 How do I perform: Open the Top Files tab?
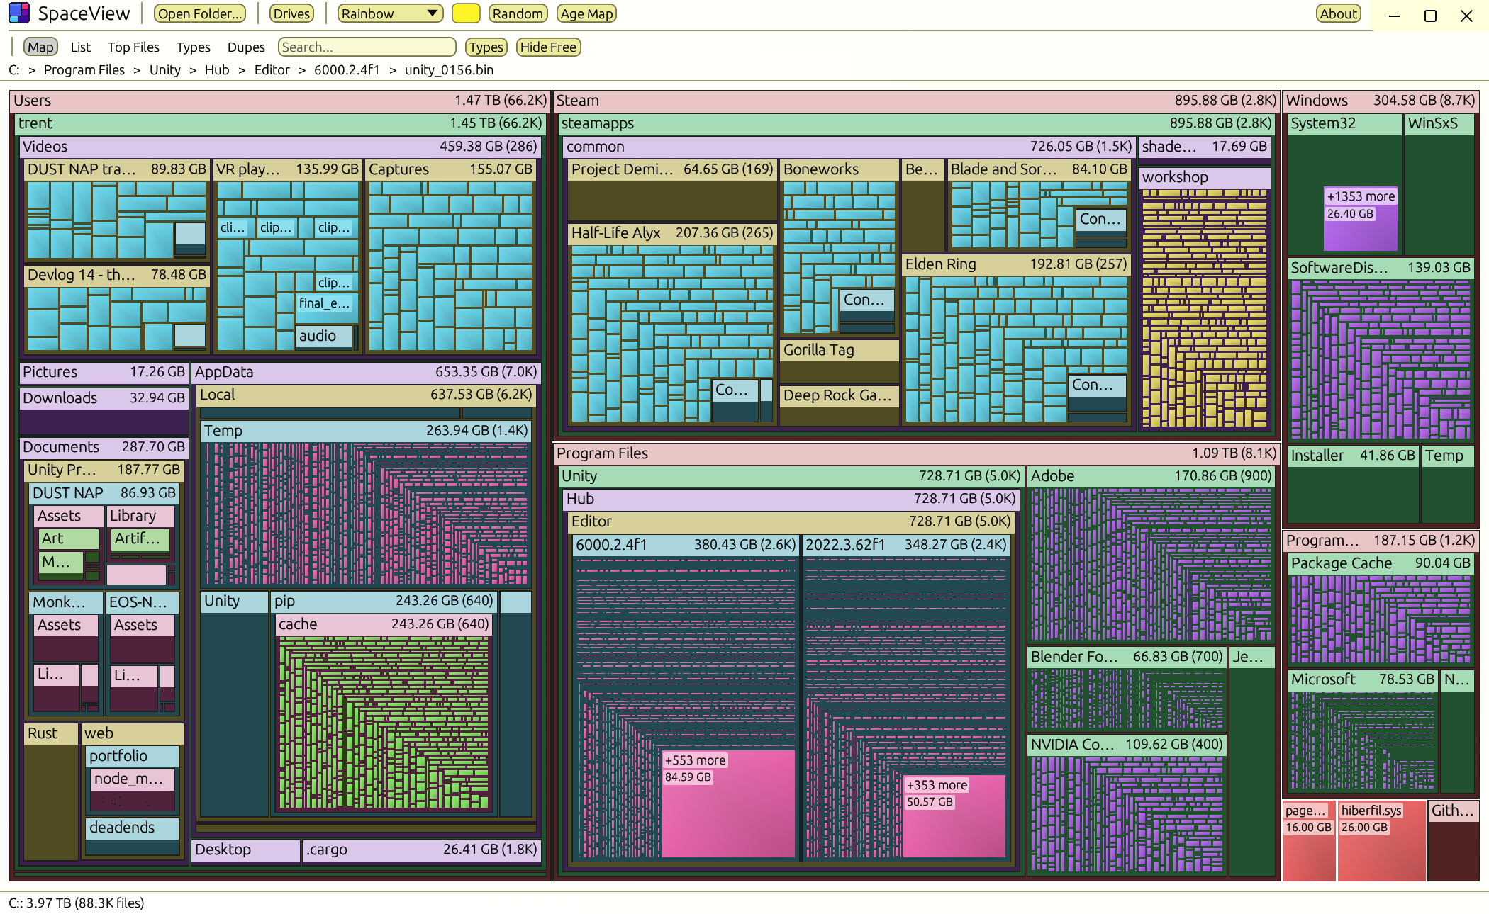tap(133, 47)
